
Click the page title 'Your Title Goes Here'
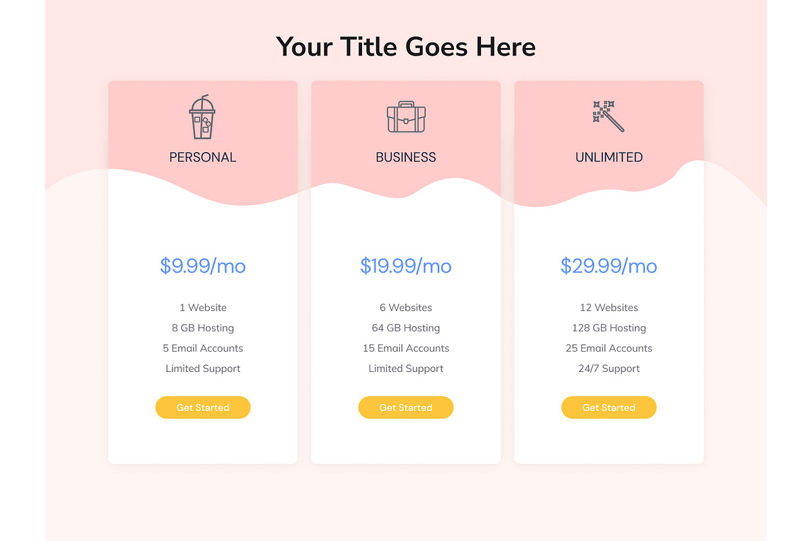[x=406, y=47]
